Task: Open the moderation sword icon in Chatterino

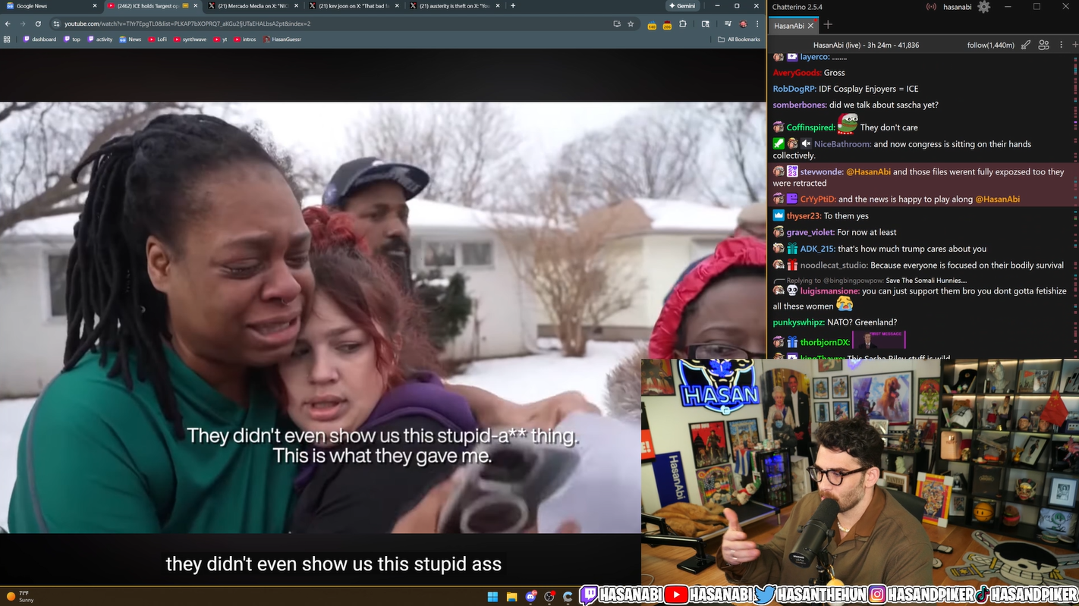Action: coord(1025,45)
